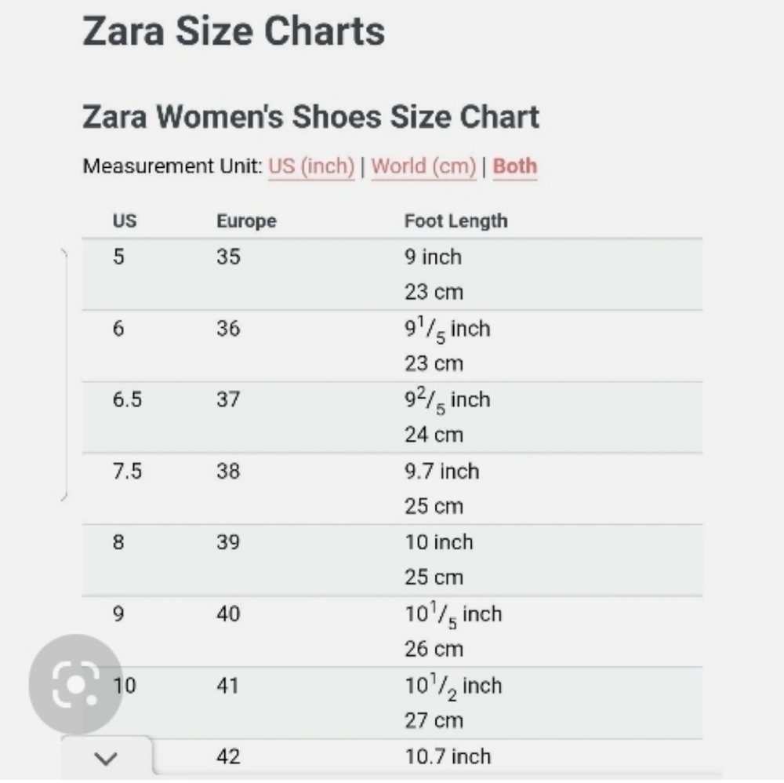
Task: Tap the Google Lens search icon
Action: pos(75,683)
